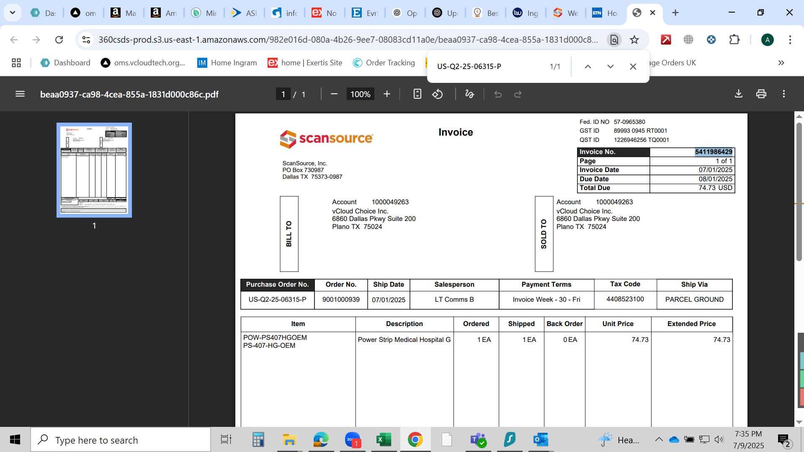
Task: Go to next find result
Action: [611, 67]
